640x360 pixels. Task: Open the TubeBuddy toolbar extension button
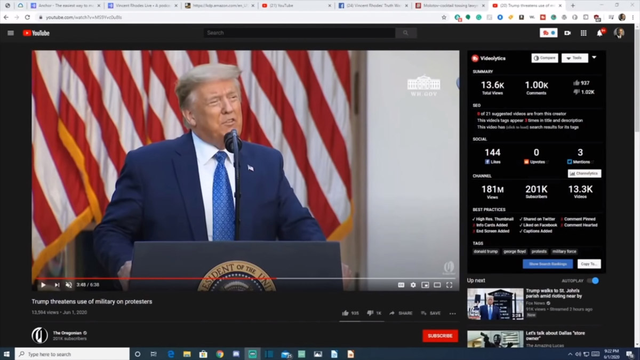point(549,33)
